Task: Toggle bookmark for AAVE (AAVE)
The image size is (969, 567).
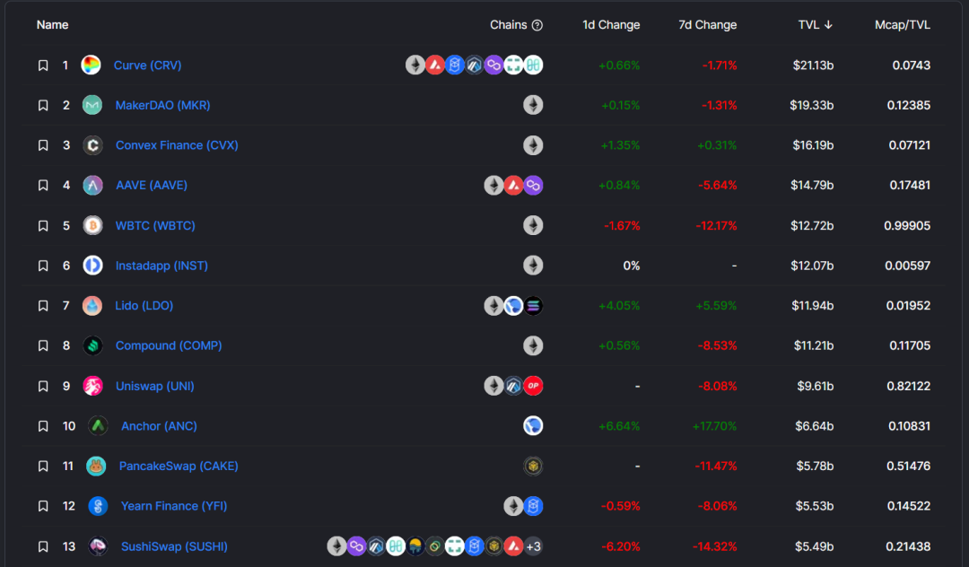Action: coord(43,186)
